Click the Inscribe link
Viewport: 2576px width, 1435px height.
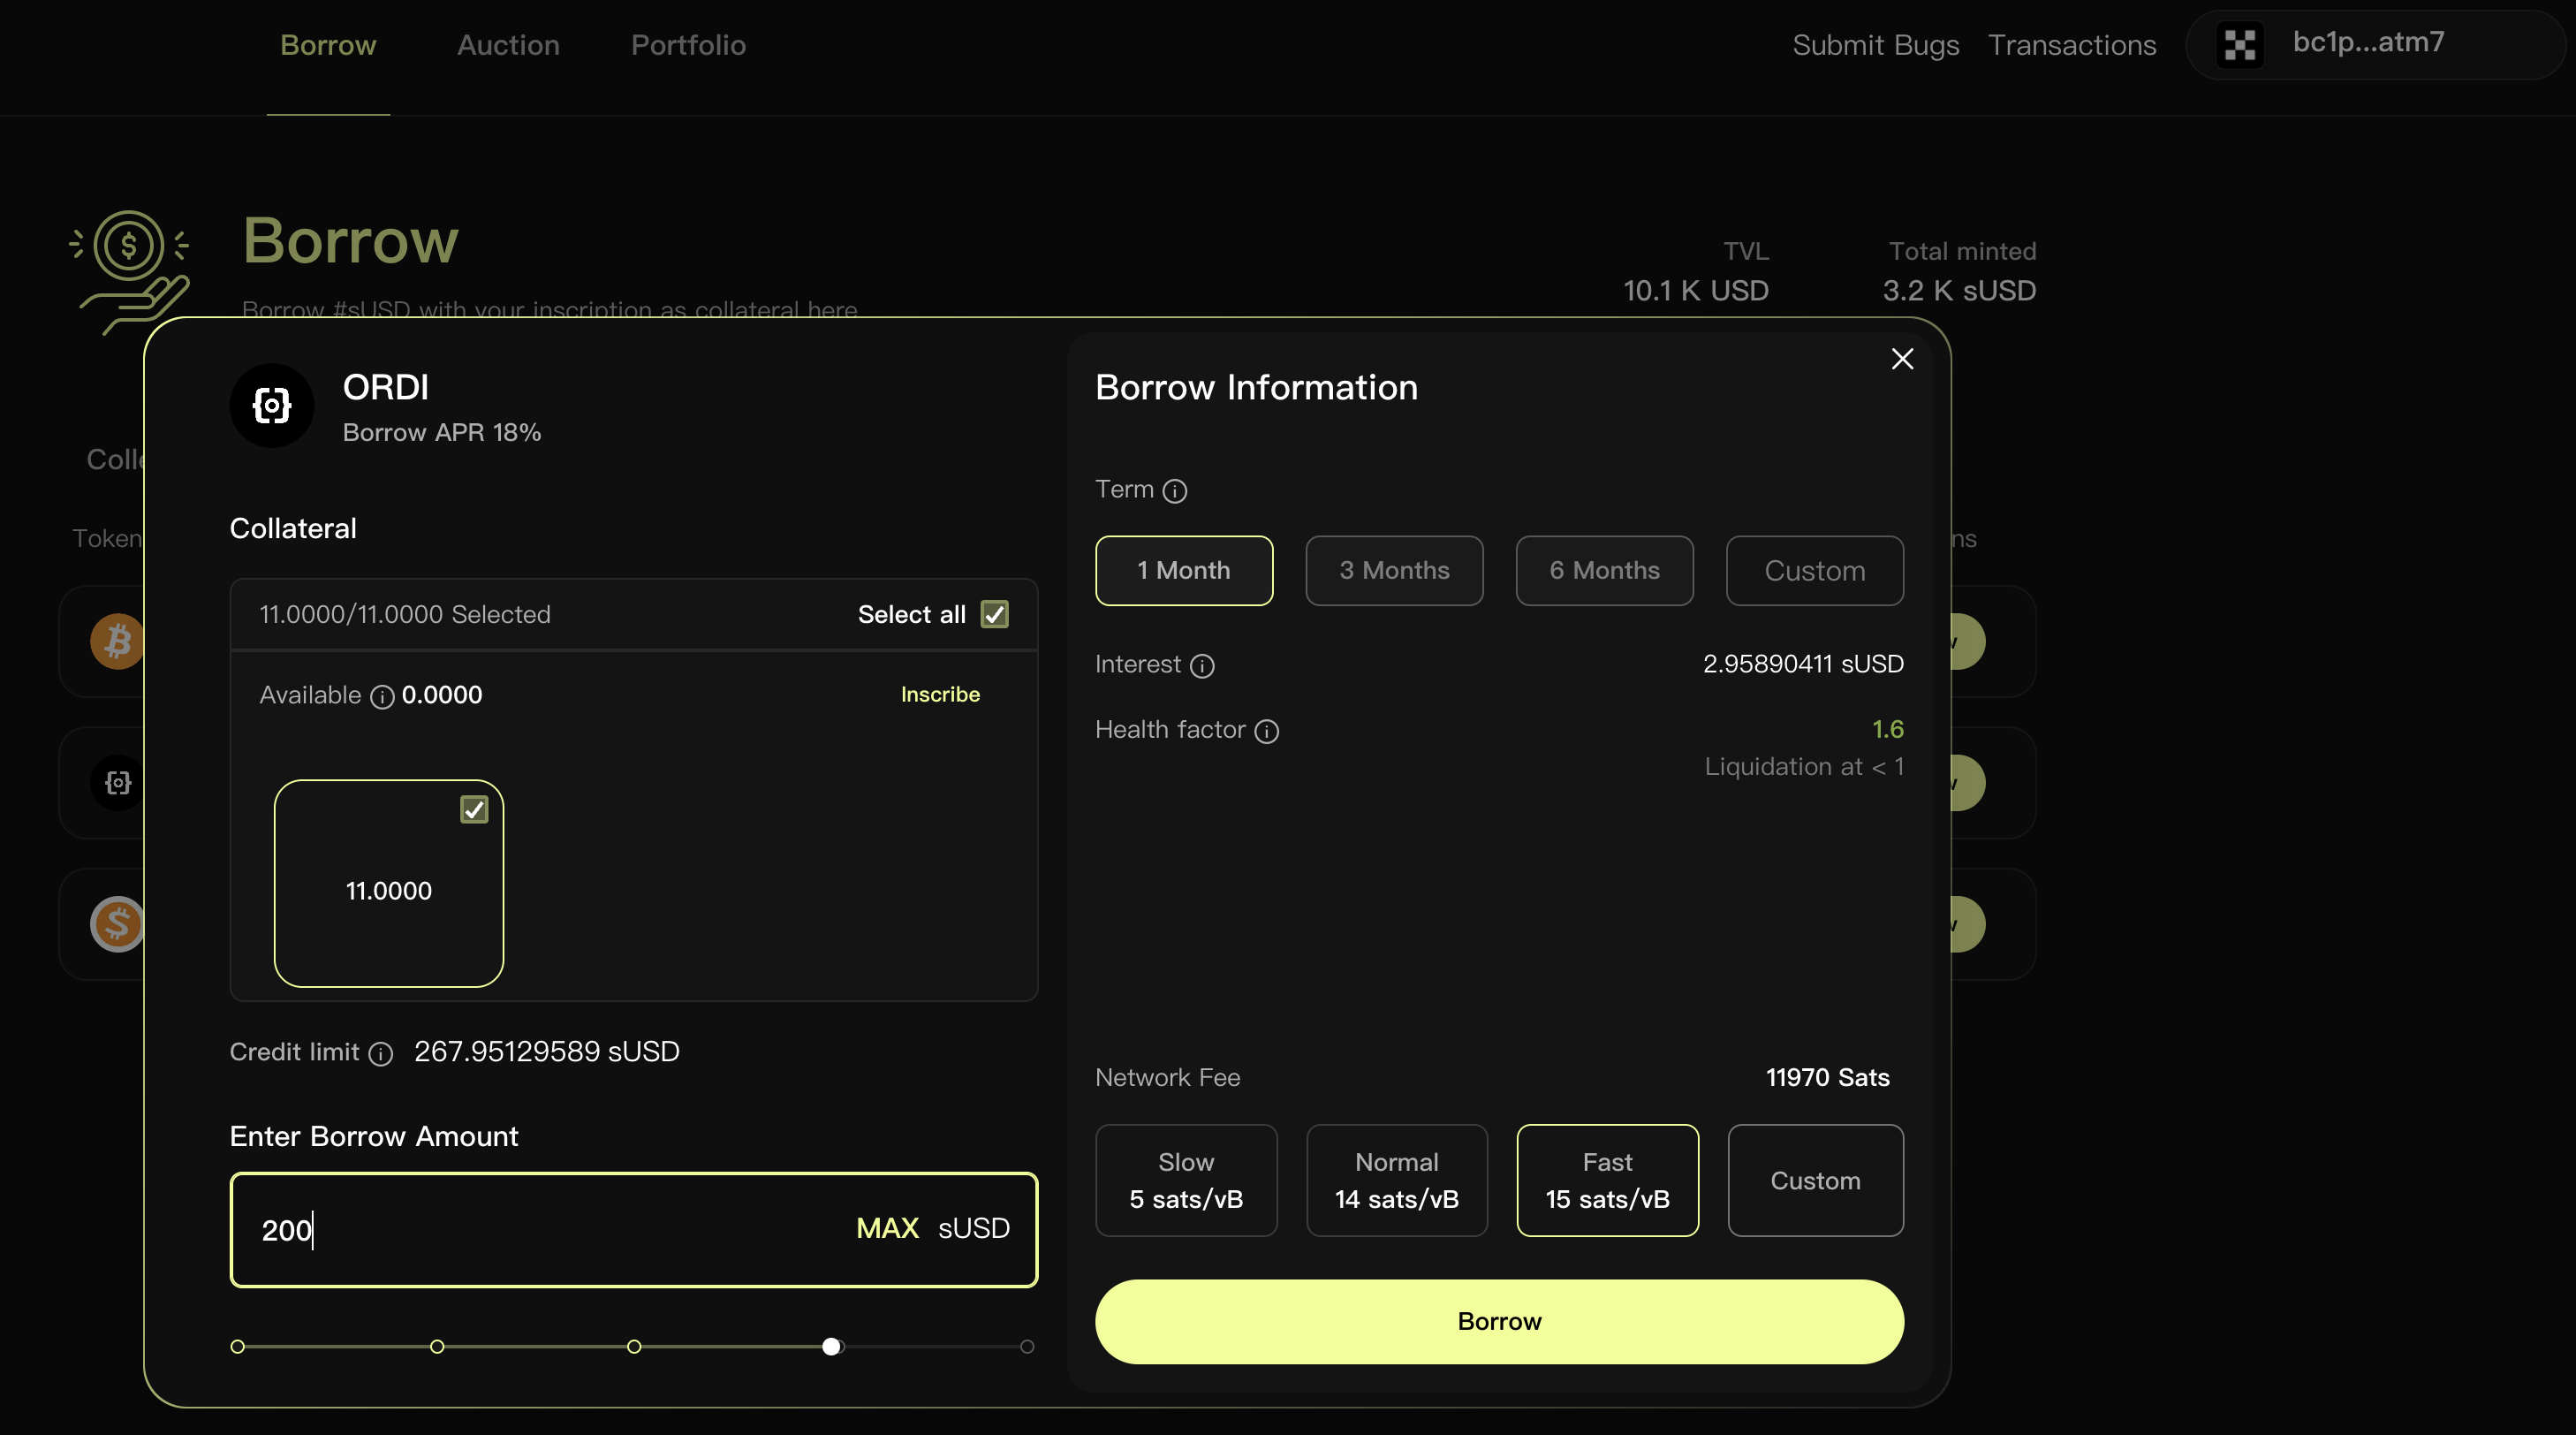click(x=940, y=694)
